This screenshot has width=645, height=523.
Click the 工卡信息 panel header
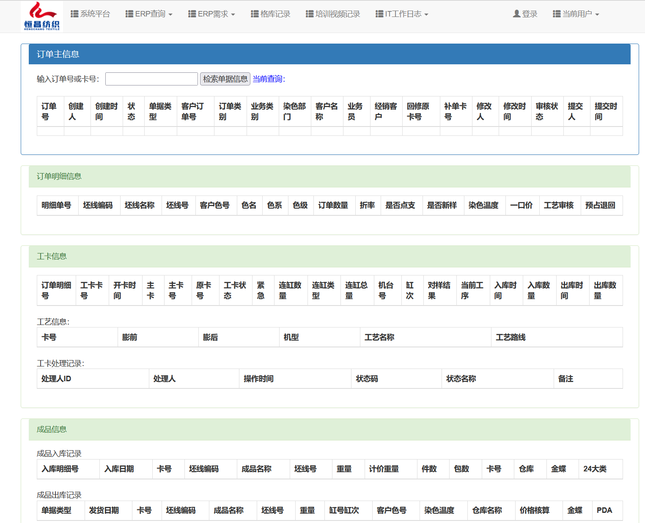coord(329,256)
